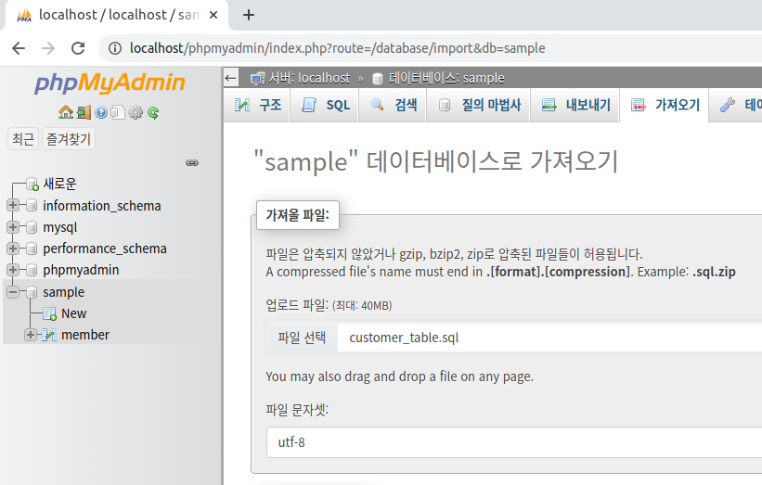Open the SQL tab

click(325, 105)
